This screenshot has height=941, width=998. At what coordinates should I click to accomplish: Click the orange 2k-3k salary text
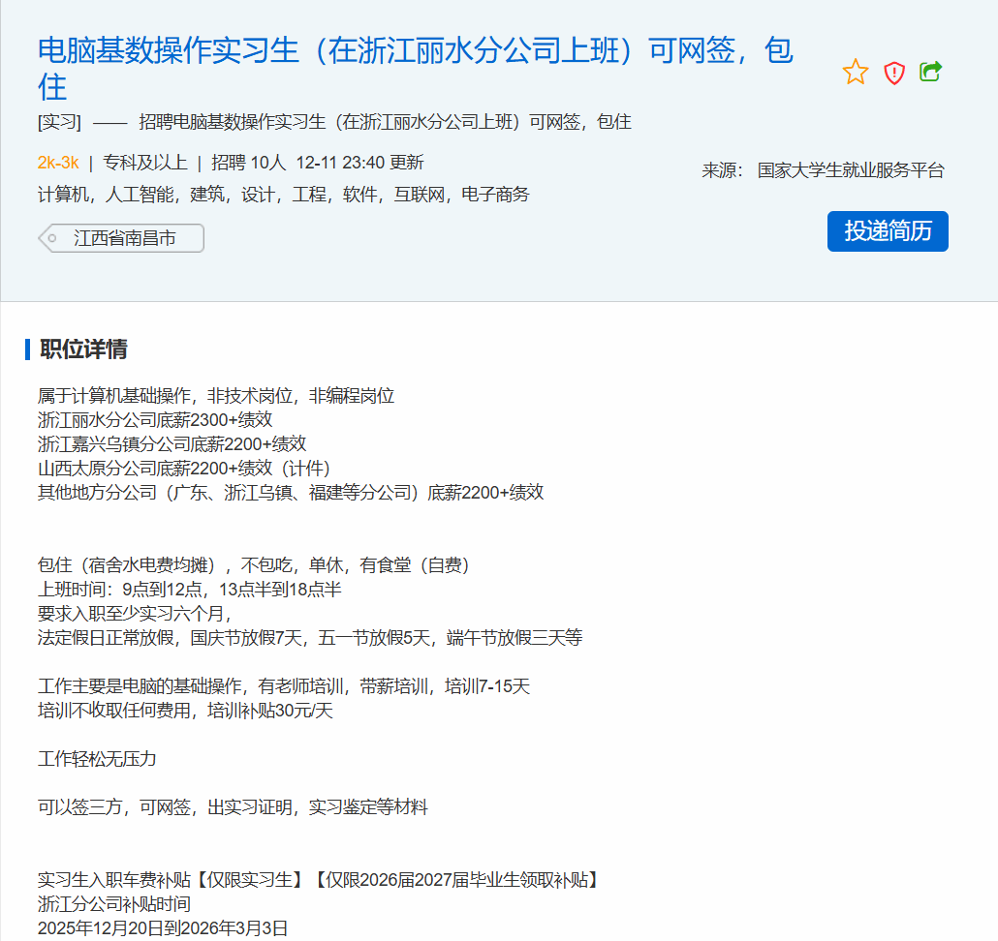(x=58, y=163)
